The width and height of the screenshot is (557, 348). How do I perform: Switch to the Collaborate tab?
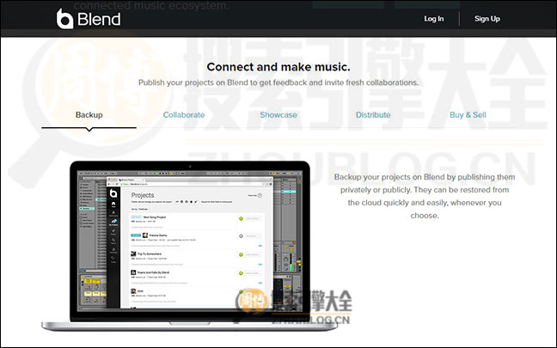184,115
